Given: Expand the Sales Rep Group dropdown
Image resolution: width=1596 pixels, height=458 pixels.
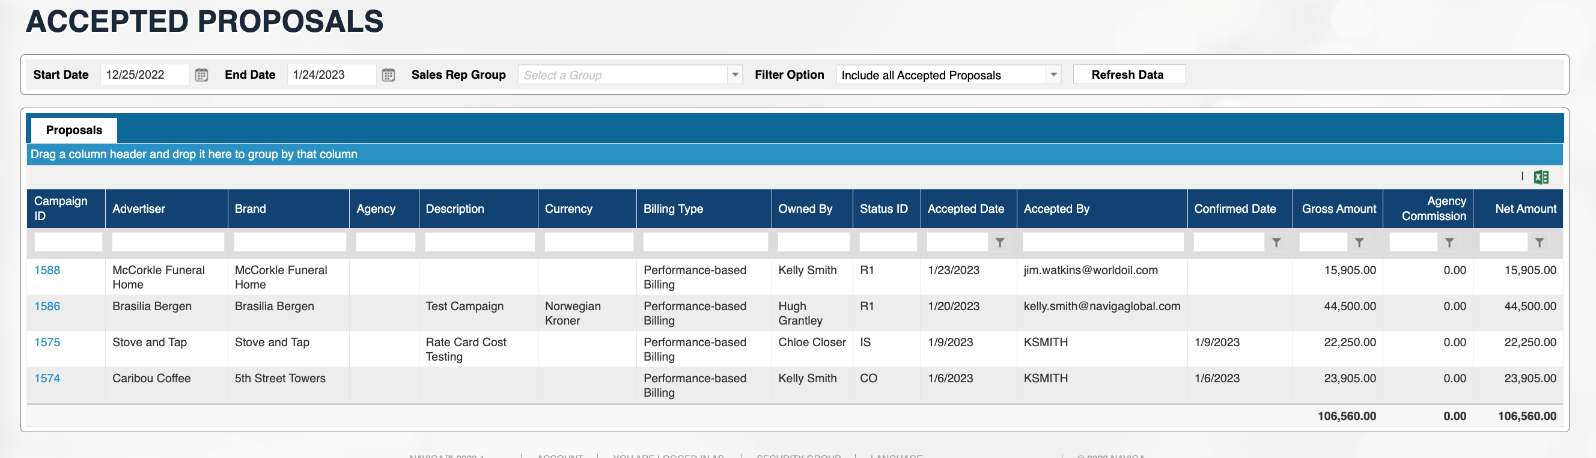Looking at the screenshot, I should pyautogui.click(x=735, y=75).
